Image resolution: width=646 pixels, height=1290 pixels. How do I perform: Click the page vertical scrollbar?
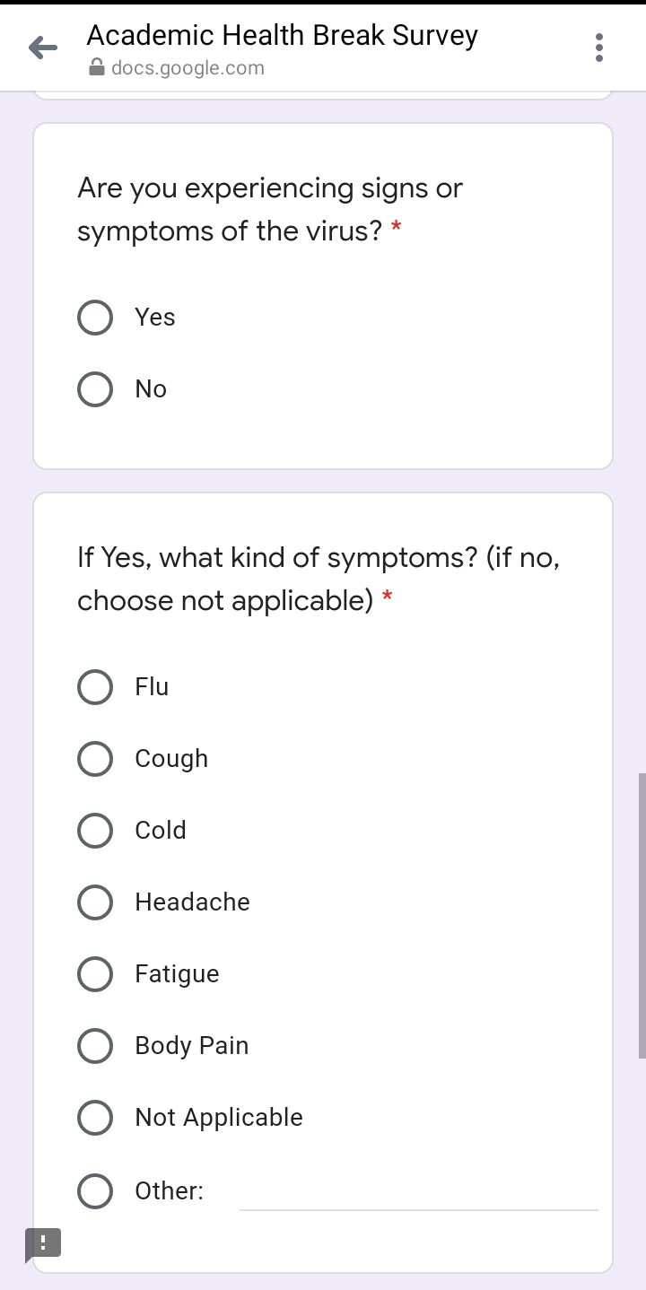pos(642,915)
